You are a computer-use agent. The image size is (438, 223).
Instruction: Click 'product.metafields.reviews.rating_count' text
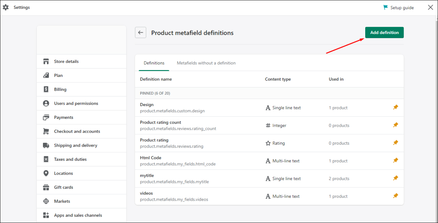[178, 129]
